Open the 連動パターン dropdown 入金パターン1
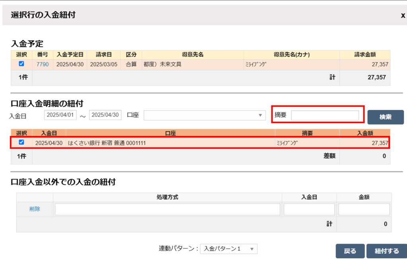 click(229, 249)
